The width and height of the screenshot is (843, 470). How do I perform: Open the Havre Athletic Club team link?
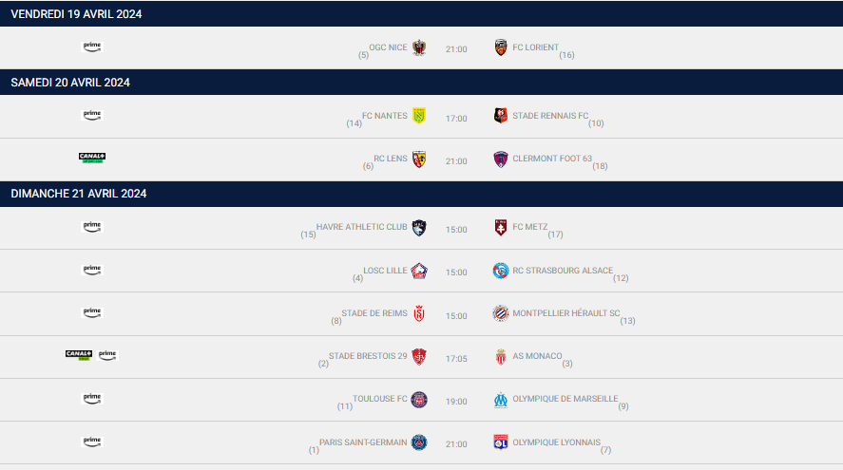coord(361,227)
